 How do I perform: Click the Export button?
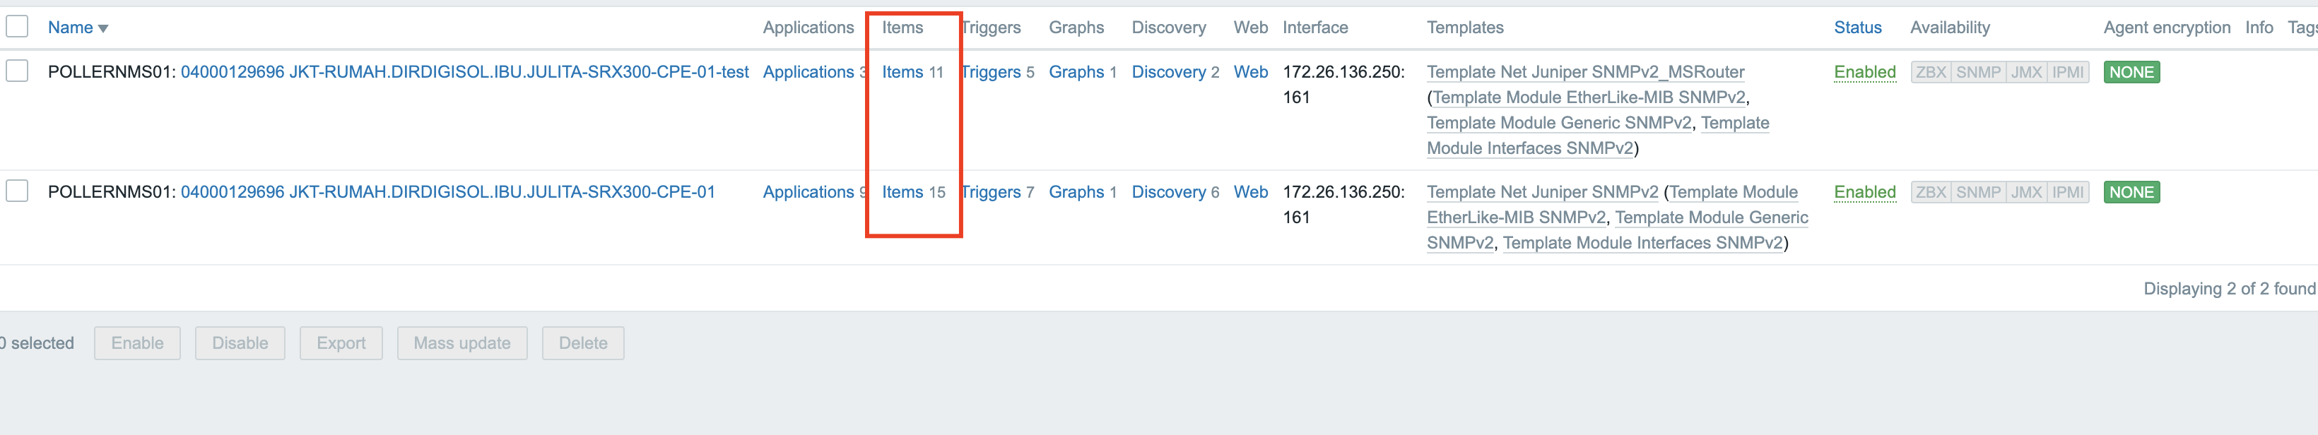coord(341,343)
